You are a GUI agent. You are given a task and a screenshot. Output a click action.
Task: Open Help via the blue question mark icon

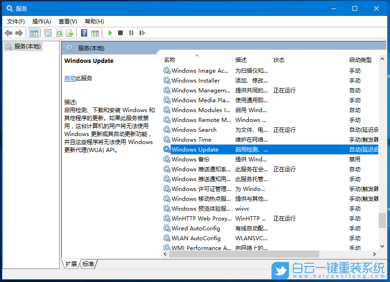pyautogui.click(x=84, y=33)
